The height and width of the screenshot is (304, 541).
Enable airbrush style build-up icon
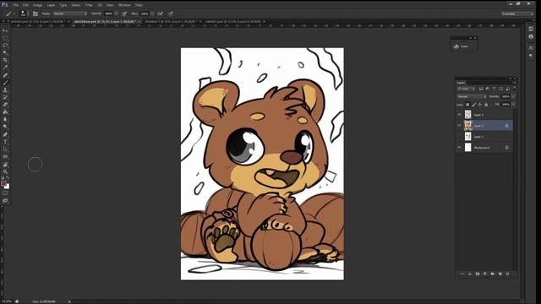pyautogui.click(x=160, y=14)
